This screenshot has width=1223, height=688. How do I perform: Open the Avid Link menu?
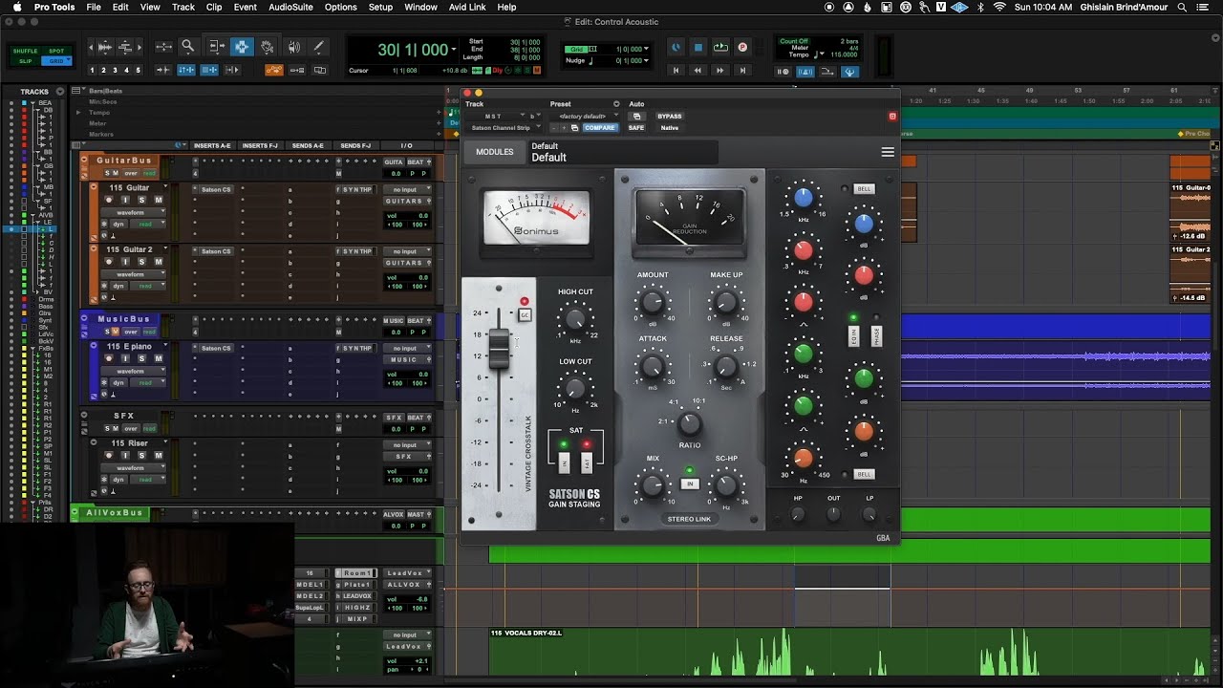tap(467, 7)
